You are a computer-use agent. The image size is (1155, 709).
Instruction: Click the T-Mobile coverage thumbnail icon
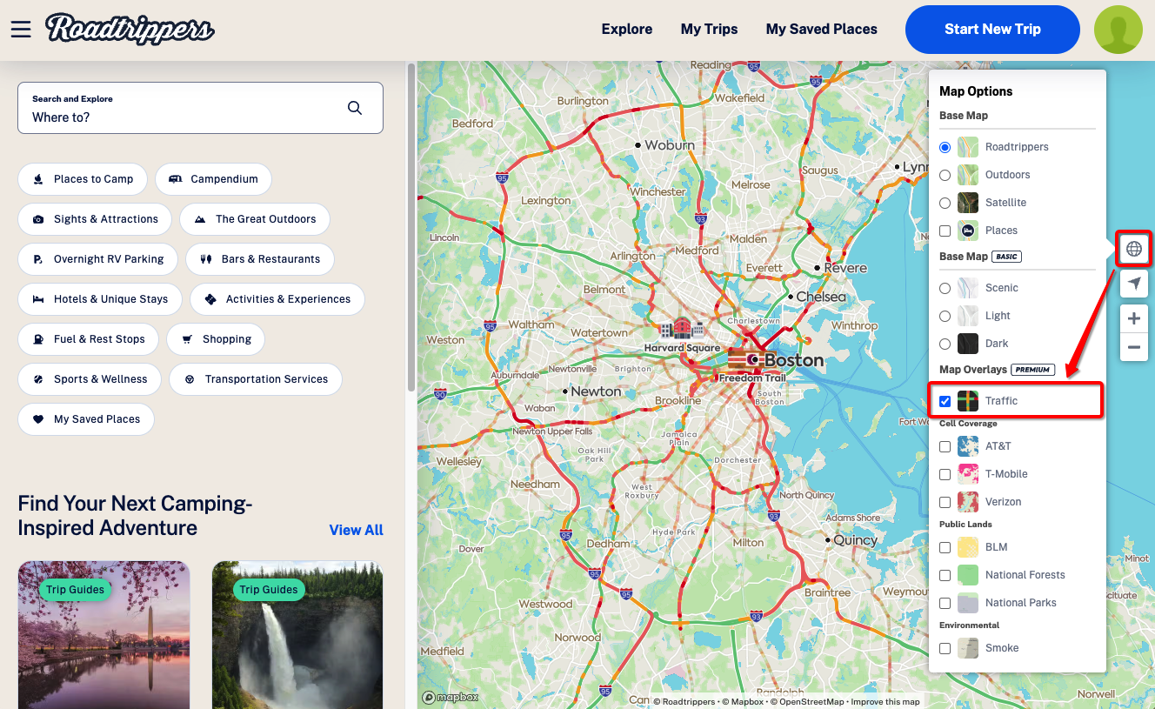pyautogui.click(x=968, y=474)
